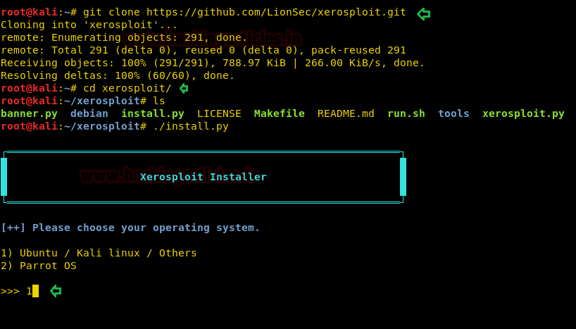Click the 'Cloning into xerosploit' line
The width and height of the screenshot is (576, 329).
point(89,25)
